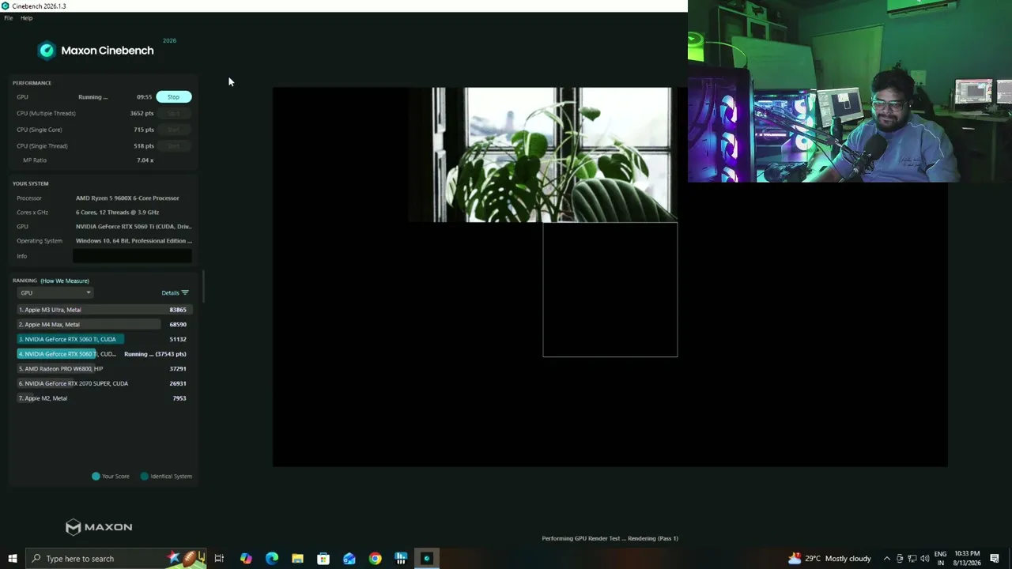Click the CPU (Multiple Threads) test label
The height and width of the screenshot is (569, 1012).
pos(46,113)
